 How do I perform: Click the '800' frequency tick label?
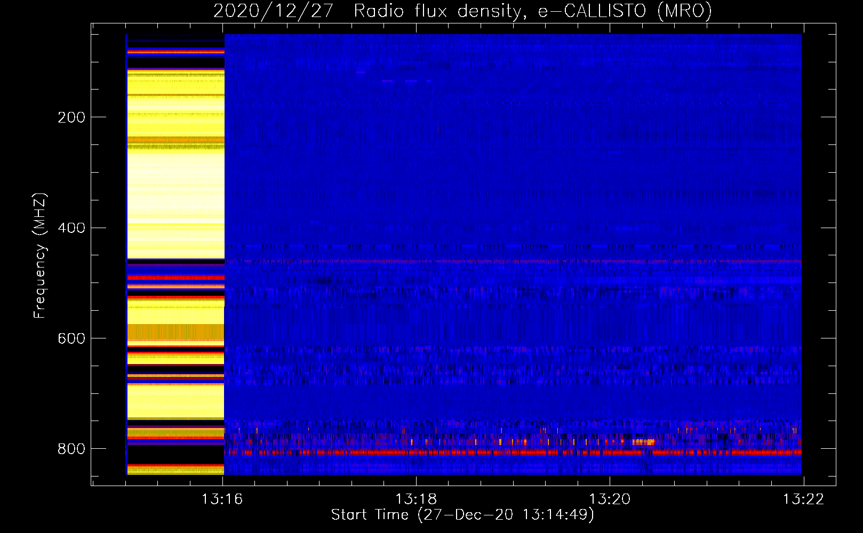point(71,449)
